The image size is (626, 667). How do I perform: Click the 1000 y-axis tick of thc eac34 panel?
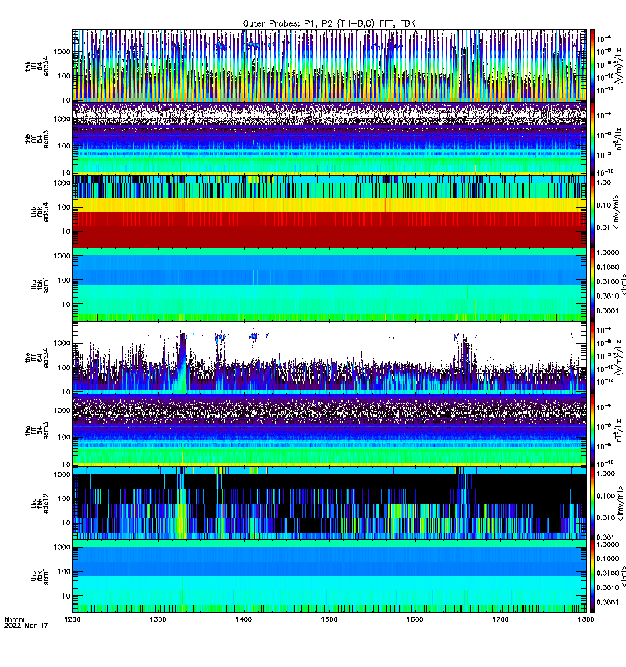tap(62, 344)
